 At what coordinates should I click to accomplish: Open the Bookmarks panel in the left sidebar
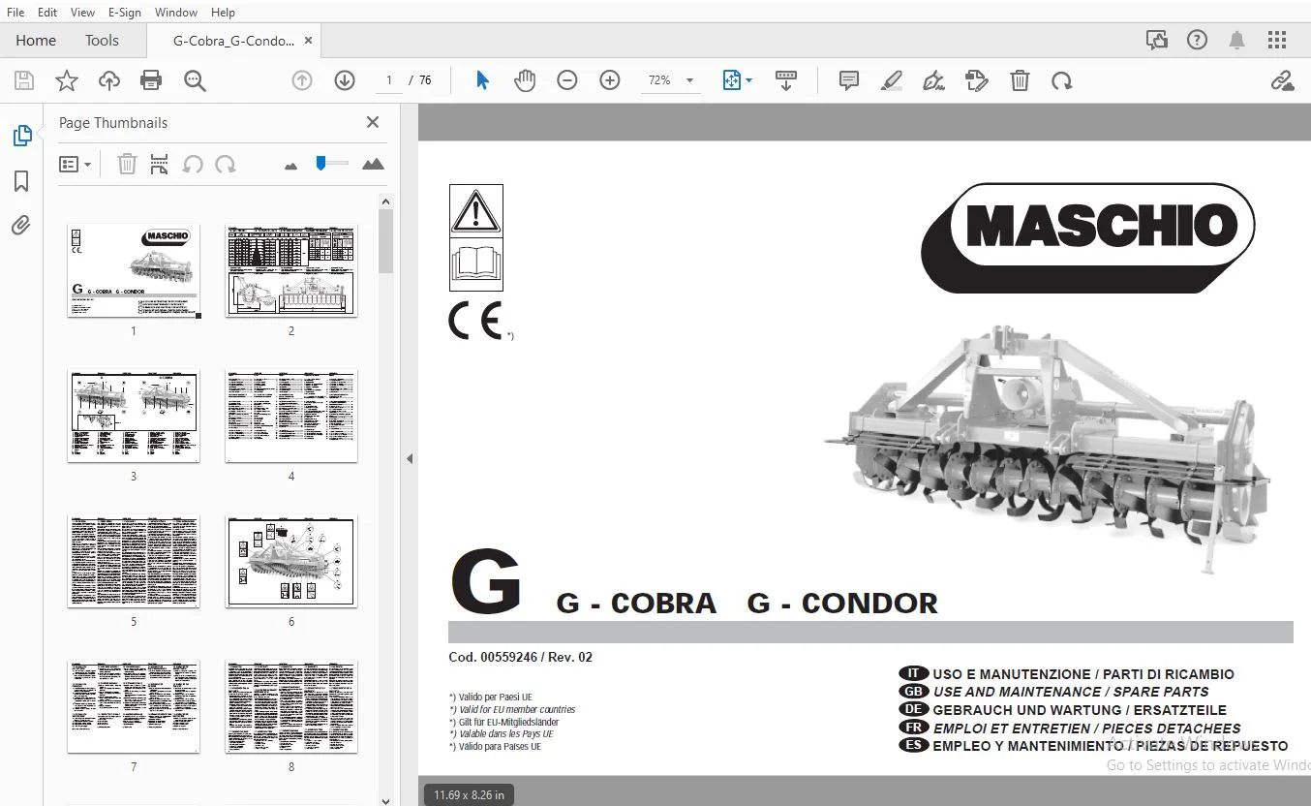coord(21,181)
